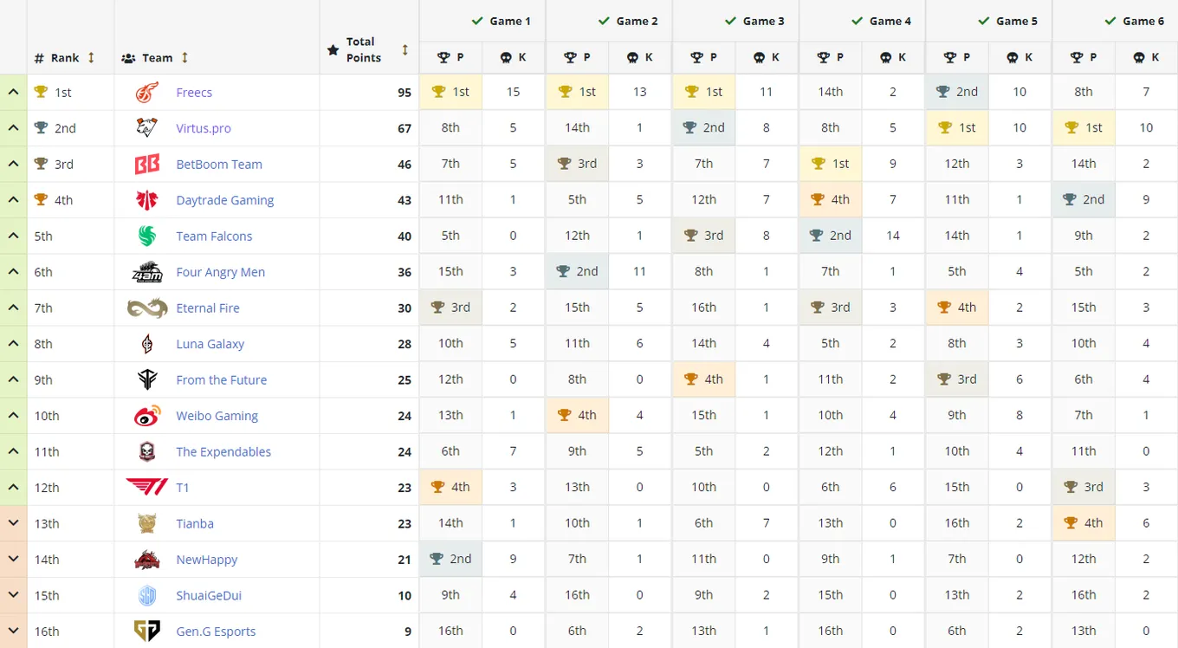Click the checkmark next to Game 6
This screenshot has width=1178, height=648.
coord(1110,21)
